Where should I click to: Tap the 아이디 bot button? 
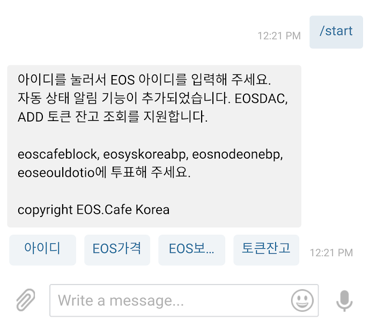tap(43, 250)
